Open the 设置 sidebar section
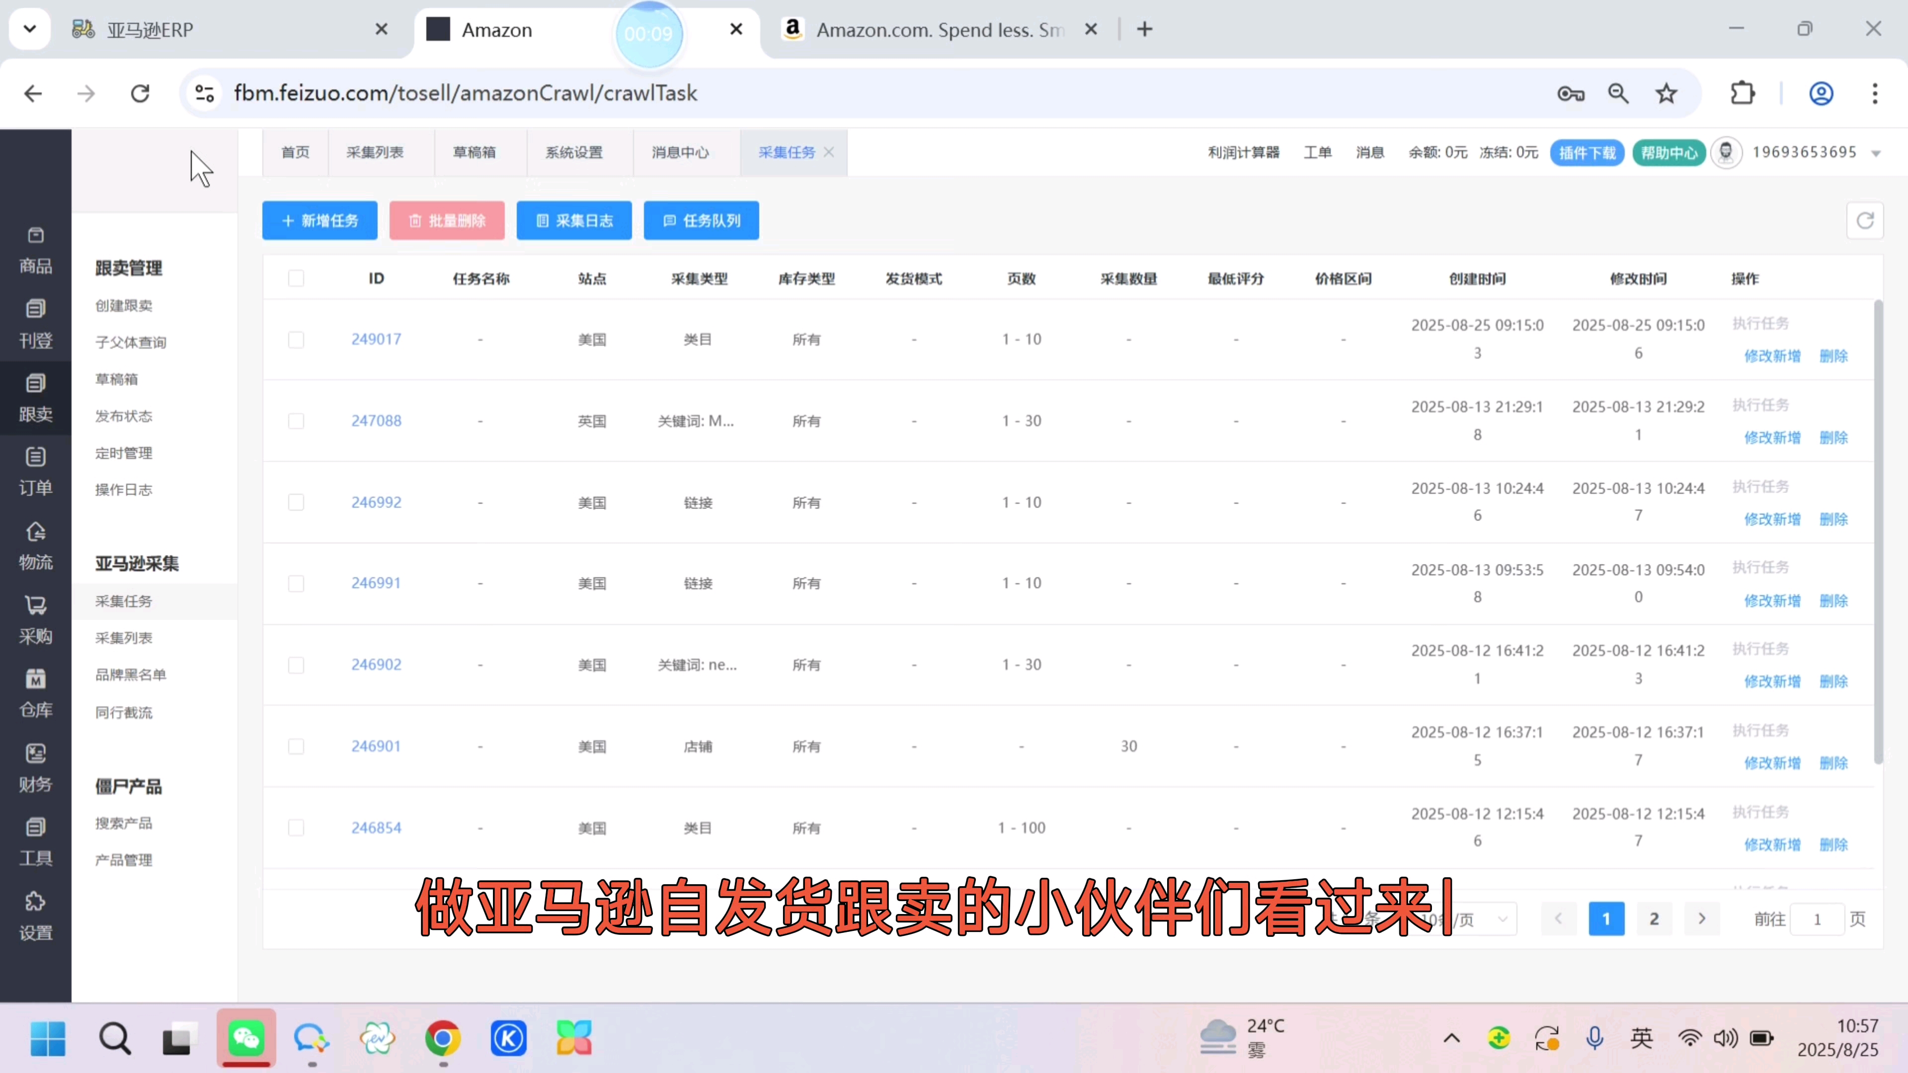The image size is (1908, 1073). click(x=36, y=917)
